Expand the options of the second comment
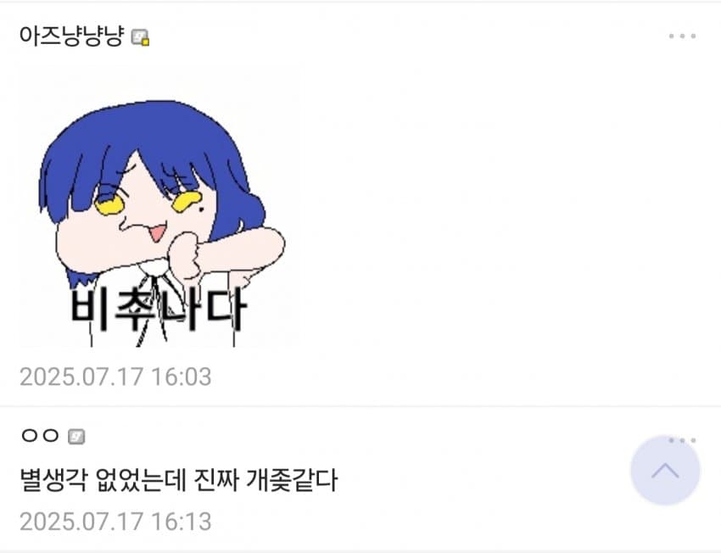Viewport: 721px width, 553px height. pyautogui.click(x=682, y=440)
